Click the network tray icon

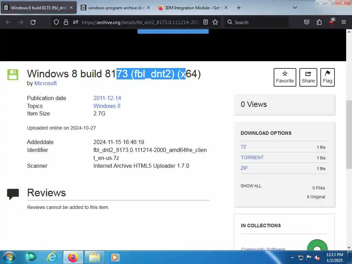[x=300, y=257]
